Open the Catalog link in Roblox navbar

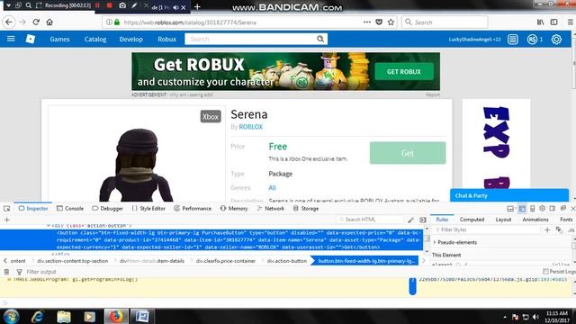tap(95, 39)
